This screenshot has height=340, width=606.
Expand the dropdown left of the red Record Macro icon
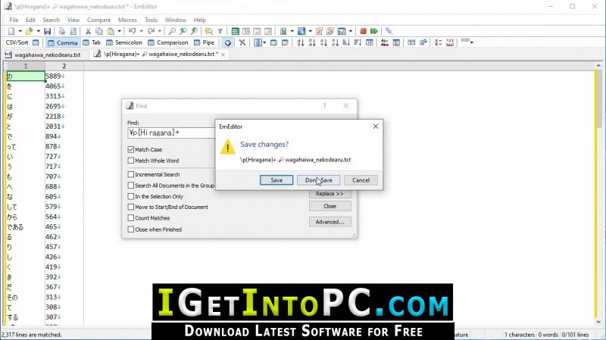click(x=351, y=31)
